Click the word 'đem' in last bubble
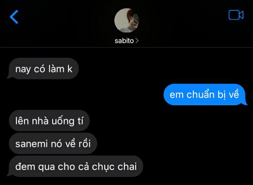The width and height of the screenshot is (253, 185). point(25,166)
